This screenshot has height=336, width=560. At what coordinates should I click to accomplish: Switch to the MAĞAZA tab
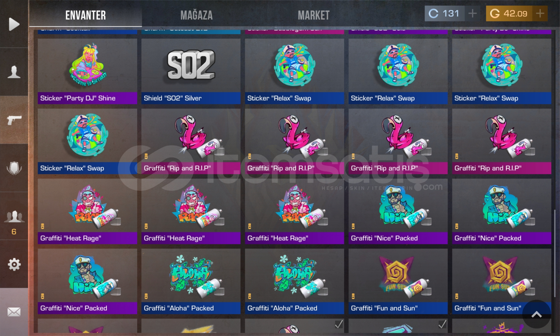click(196, 15)
